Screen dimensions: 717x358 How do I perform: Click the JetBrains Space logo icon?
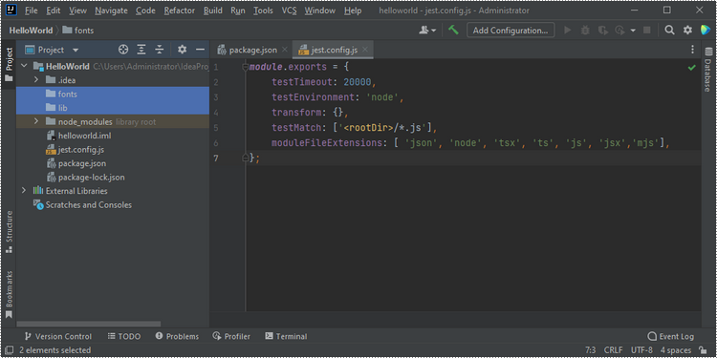point(706,31)
